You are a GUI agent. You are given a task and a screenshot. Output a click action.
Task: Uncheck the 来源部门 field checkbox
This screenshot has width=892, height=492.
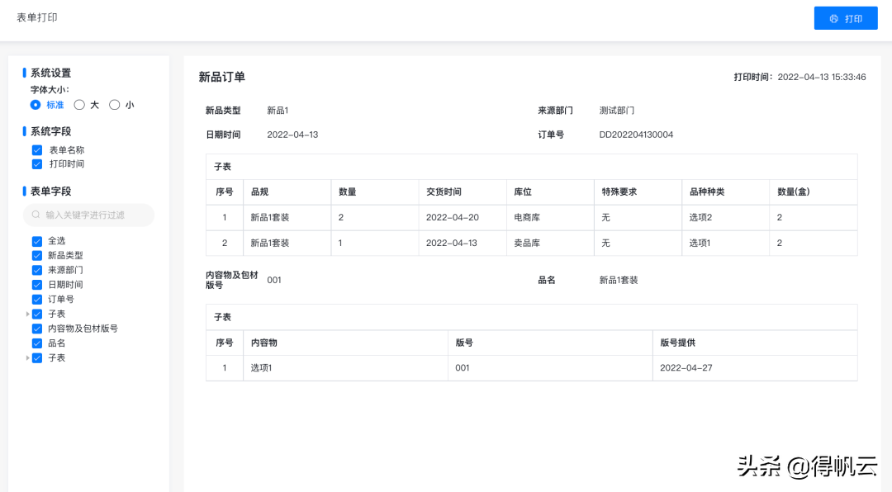pyautogui.click(x=37, y=270)
